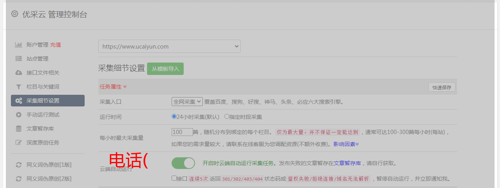
Task: Click the bar chart icon for 账户管理
Action: click(x=18, y=45)
